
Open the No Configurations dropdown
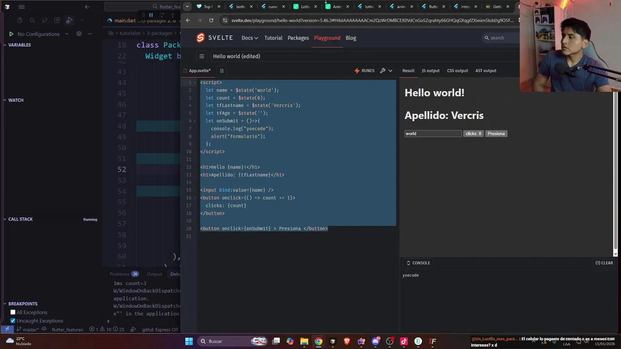[x=43, y=34]
